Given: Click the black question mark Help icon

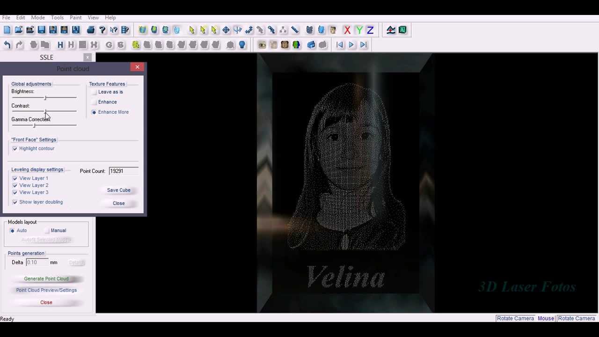Looking at the screenshot, I should coord(102,30).
